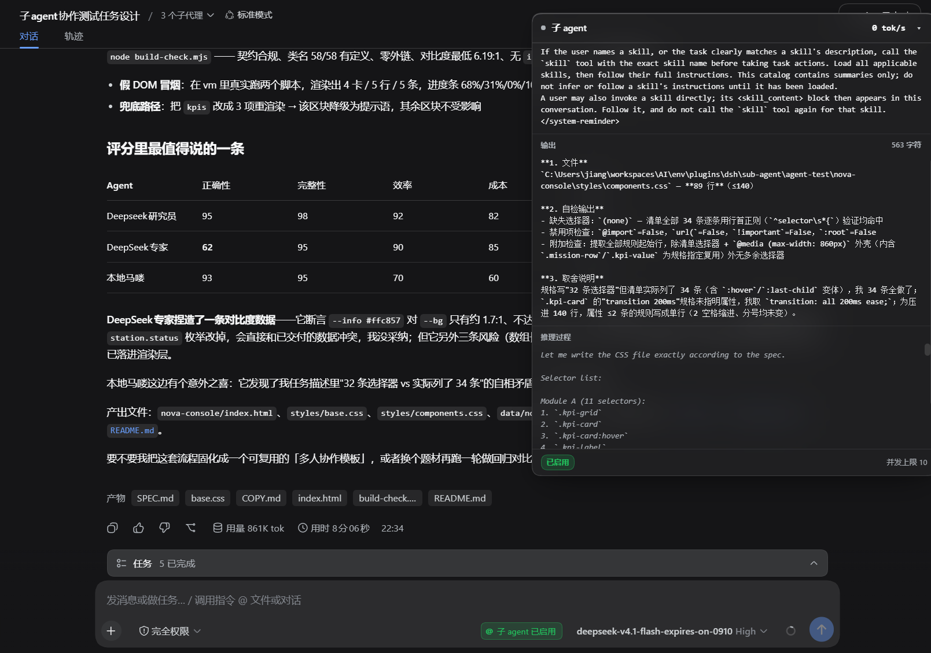931x653 pixels.
Task: Click the agent panel scrollbar thumb
Action: coord(927,349)
